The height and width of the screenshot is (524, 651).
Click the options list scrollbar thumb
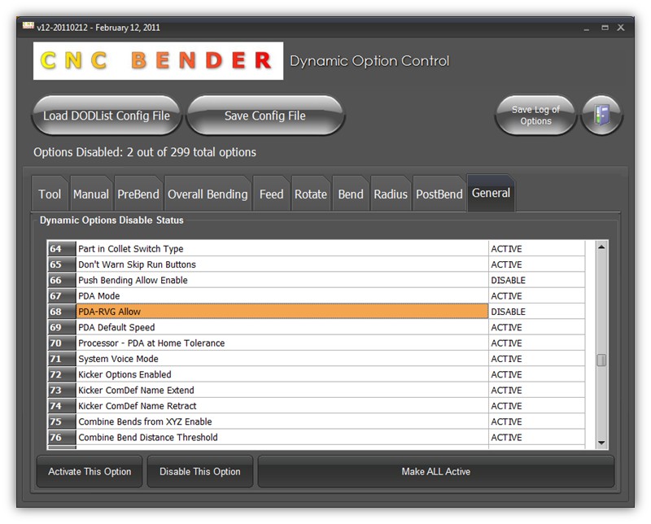pos(601,360)
